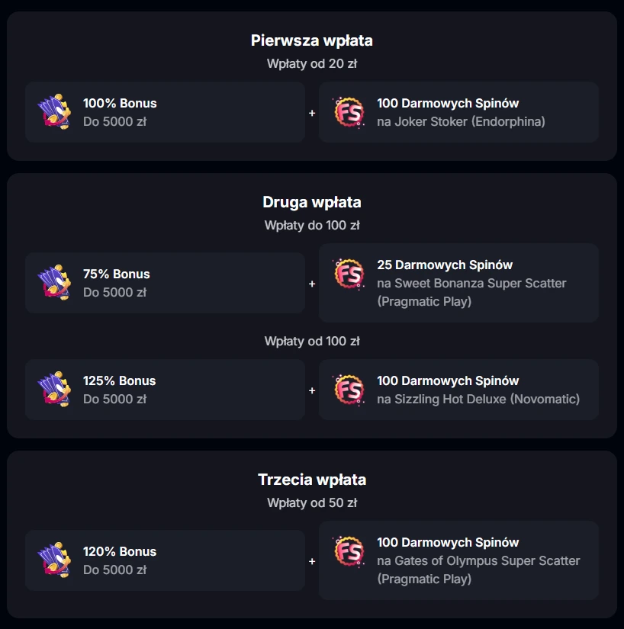The image size is (624, 629).
Task: Click the Wpłaty do 100 zł label
Action: (x=312, y=226)
